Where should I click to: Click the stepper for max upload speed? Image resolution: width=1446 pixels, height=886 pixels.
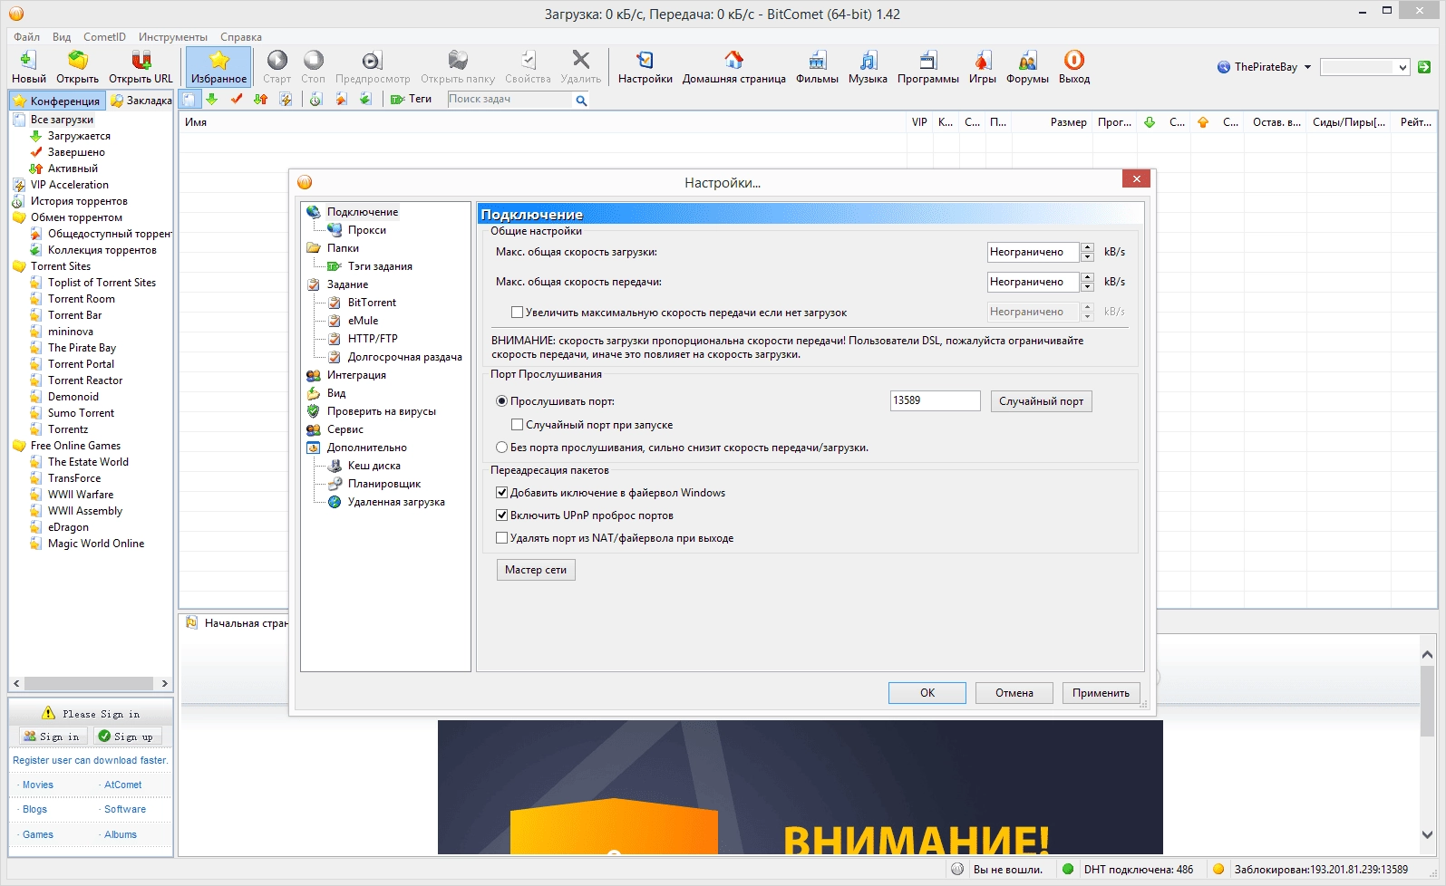pos(1087,282)
